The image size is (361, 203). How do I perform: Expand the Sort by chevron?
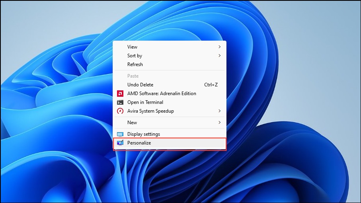[x=219, y=55]
